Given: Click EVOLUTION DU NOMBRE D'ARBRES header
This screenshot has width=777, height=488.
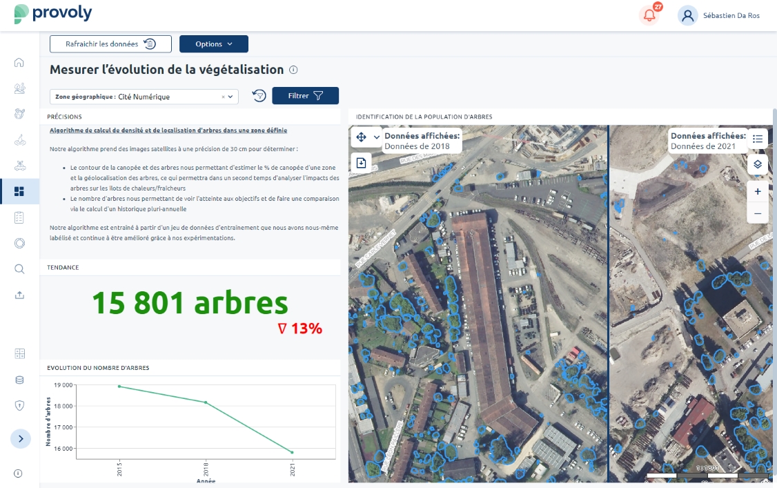Looking at the screenshot, I should click(x=98, y=368).
